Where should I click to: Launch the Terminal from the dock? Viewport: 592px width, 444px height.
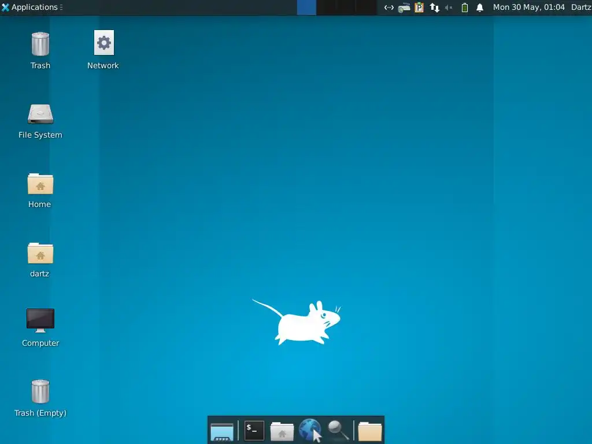click(x=254, y=430)
